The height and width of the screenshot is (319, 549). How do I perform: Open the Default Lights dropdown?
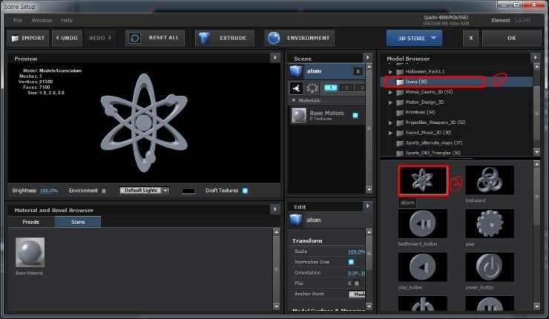(145, 190)
